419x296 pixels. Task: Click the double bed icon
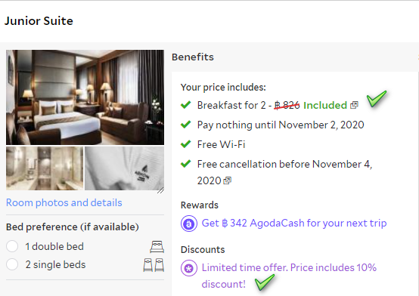[157, 247]
